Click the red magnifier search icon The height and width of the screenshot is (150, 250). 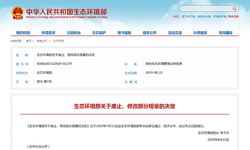(234, 9)
